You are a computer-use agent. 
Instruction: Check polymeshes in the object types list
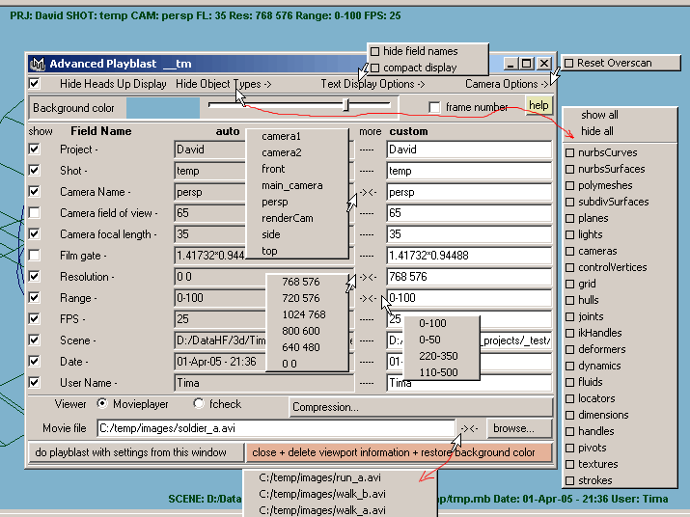tap(570, 185)
